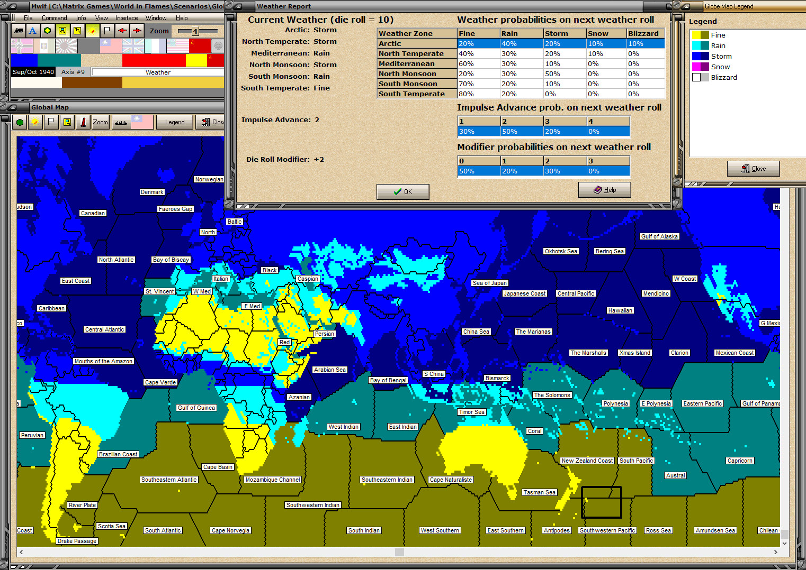Image resolution: width=806 pixels, height=570 pixels.
Task: Click the Japanese rising sun flag
Action: click(67, 45)
